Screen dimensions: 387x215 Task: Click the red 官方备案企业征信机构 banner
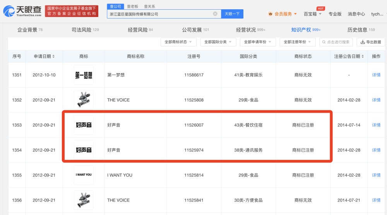click(x=72, y=11)
